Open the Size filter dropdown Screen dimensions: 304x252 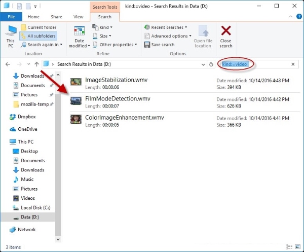[x=103, y=36]
